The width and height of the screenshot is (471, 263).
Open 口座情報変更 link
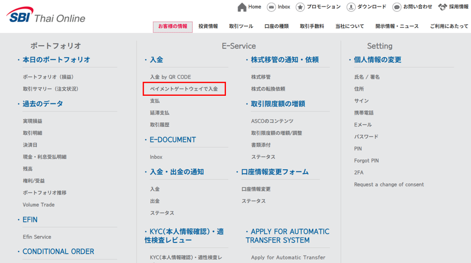(256, 189)
